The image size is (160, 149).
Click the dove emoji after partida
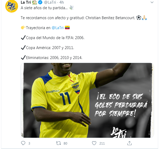(x=71, y=8)
